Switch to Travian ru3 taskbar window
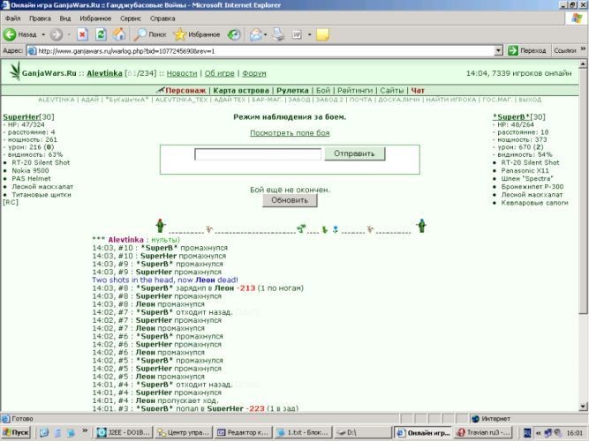The height and width of the screenshot is (441, 589). pyautogui.click(x=484, y=433)
